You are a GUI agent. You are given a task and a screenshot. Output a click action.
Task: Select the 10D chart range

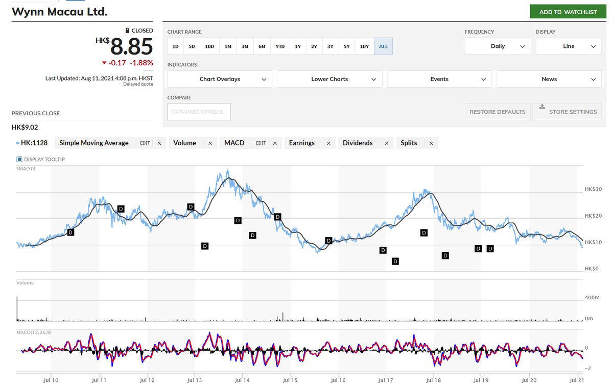tap(209, 46)
